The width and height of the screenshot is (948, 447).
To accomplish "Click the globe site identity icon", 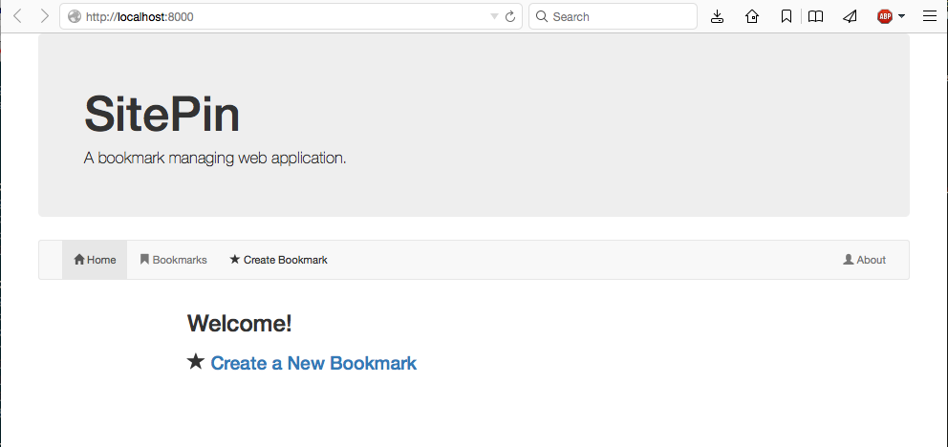I will [75, 16].
